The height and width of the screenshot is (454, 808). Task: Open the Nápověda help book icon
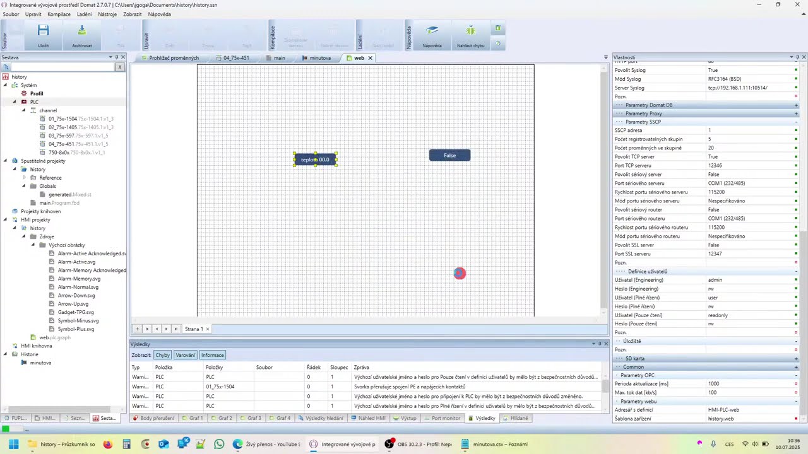432,31
